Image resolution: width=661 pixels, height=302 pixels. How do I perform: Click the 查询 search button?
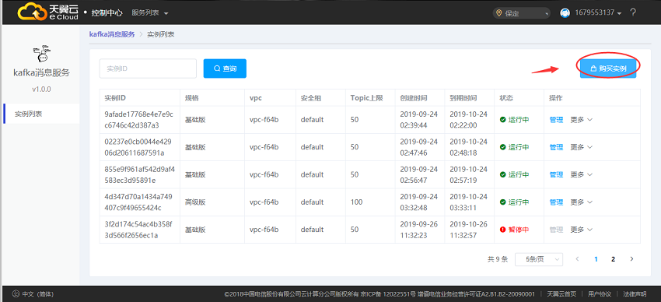225,68
